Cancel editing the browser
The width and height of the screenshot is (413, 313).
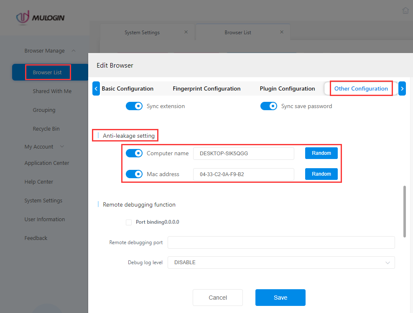217,298
